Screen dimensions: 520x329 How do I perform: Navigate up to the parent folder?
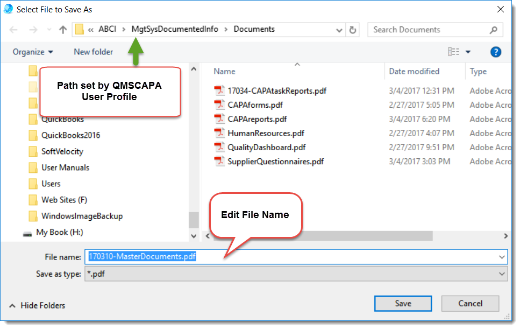pyautogui.click(x=64, y=30)
